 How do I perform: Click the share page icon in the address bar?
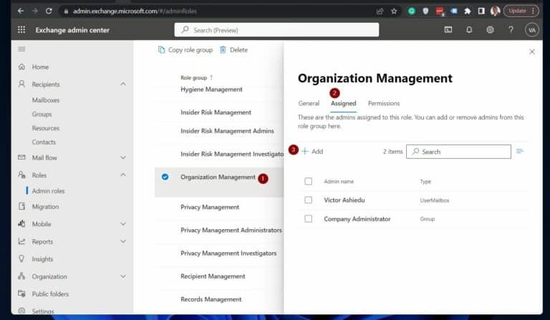[380, 11]
